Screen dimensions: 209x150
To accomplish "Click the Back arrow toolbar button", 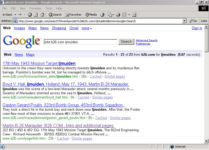I will (x=7, y=15).
